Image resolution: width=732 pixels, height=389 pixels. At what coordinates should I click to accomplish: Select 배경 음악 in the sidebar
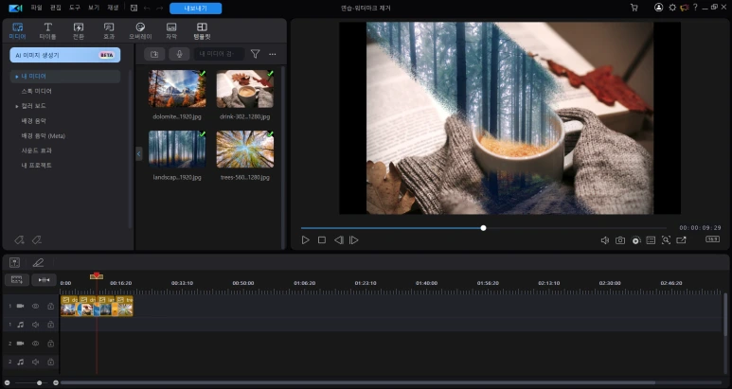pyautogui.click(x=33, y=121)
